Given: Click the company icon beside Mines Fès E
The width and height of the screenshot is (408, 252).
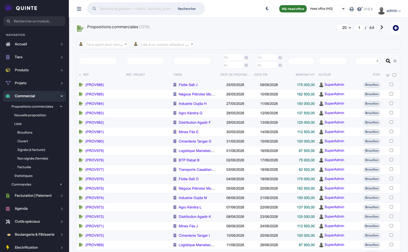Looking at the screenshot, I should point(175,132).
